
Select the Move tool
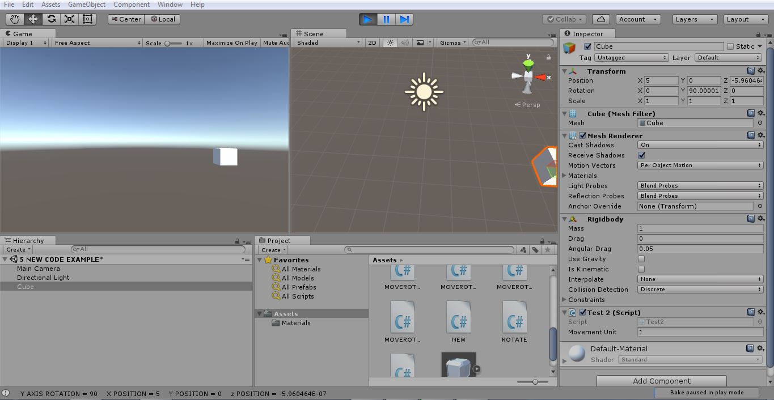(32, 19)
